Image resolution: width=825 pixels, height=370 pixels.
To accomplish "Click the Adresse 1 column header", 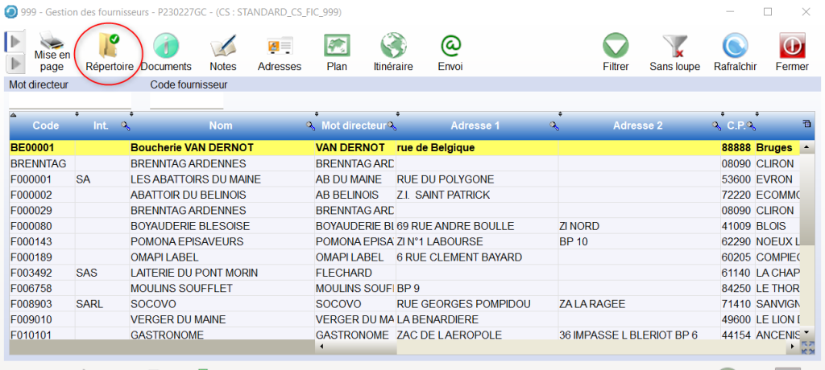I will tap(475, 125).
